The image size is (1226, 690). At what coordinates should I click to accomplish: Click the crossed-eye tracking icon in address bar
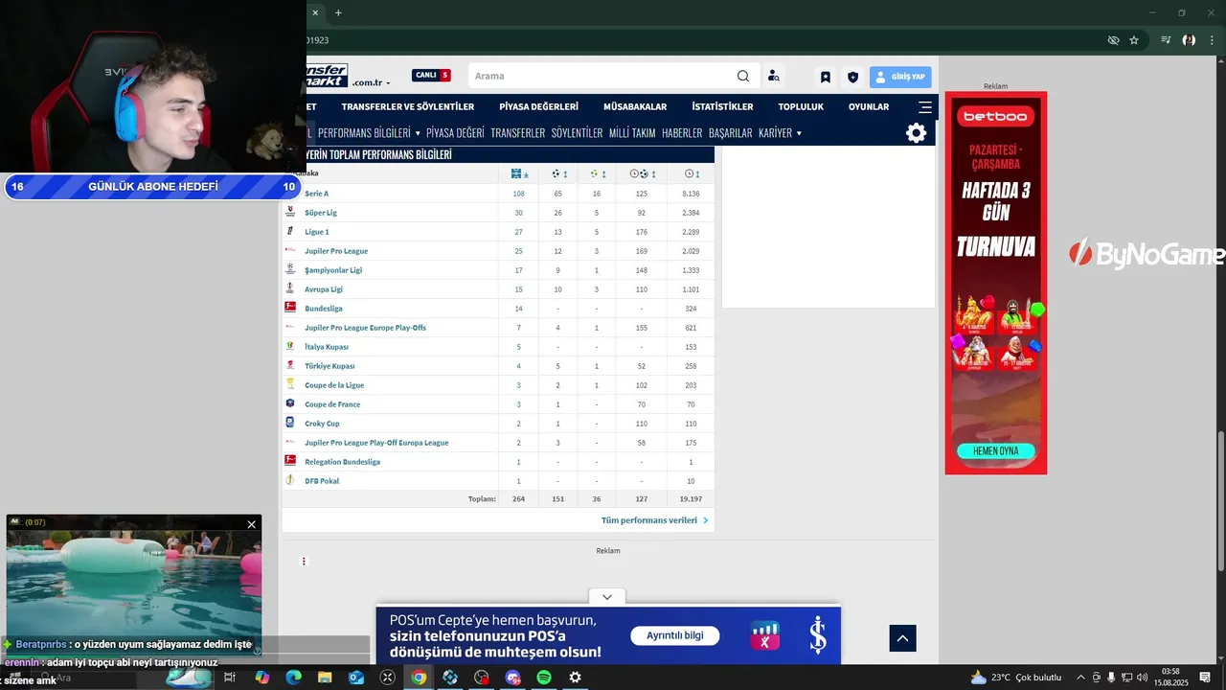[1113, 40]
